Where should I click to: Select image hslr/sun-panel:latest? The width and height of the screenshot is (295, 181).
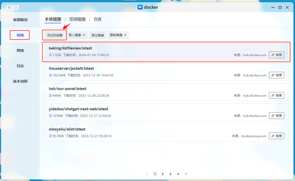[x=166, y=92]
